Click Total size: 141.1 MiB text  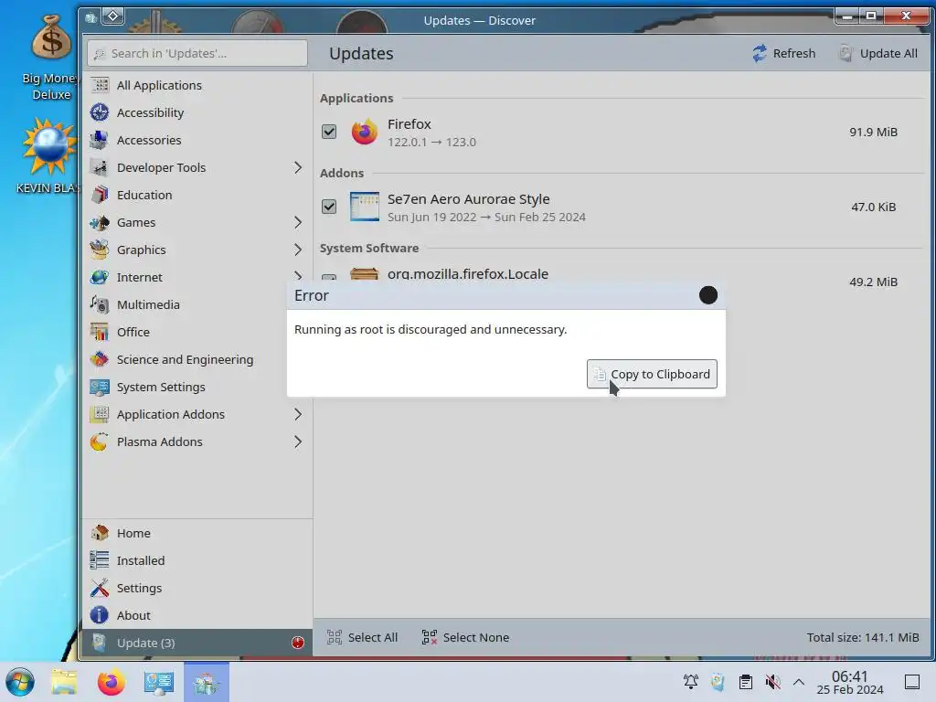[x=863, y=637]
